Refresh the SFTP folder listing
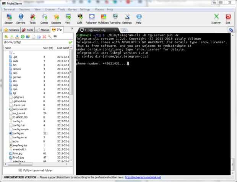 (x=23, y=36)
